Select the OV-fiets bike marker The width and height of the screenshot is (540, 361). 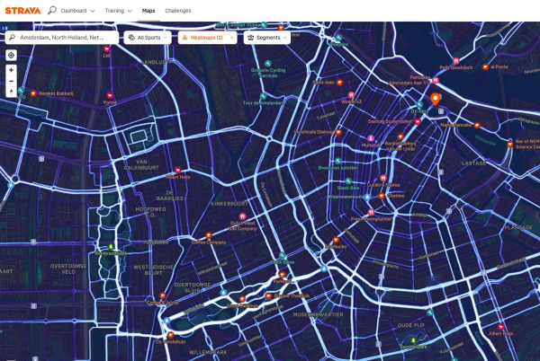click(x=419, y=104)
